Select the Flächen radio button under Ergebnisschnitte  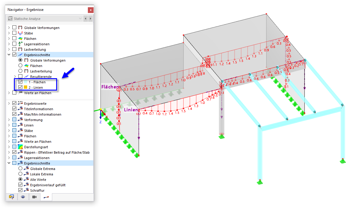[20, 66]
